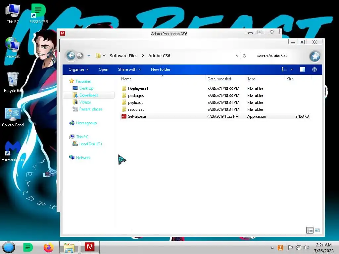Open Videos in the navigation pane

[x=85, y=102]
